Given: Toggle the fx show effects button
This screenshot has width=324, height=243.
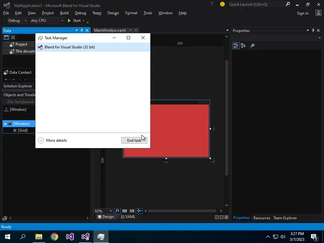Looking at the screenshot, I should (x=117, y=211).
